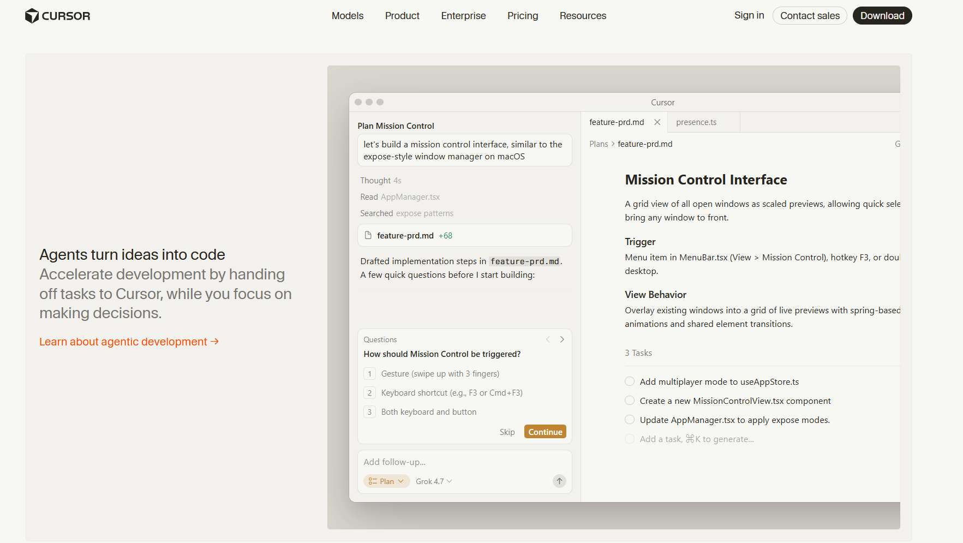The image size is (963, 543).
Task: Check off Update AppManager.tsx task
Action: coord(630,420)
